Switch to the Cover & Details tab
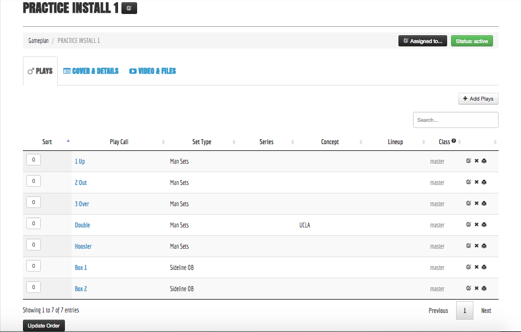This screenshot has width=521, height=332. coord(91,71)
